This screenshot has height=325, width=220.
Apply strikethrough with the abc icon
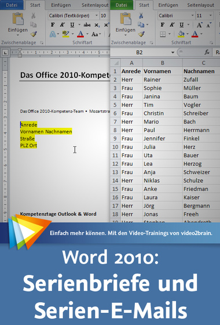(87, 25)
